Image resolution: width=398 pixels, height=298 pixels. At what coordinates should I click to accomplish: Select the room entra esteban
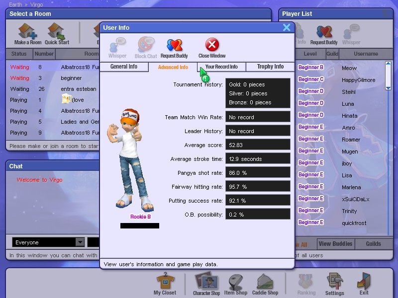click(53, 89)
